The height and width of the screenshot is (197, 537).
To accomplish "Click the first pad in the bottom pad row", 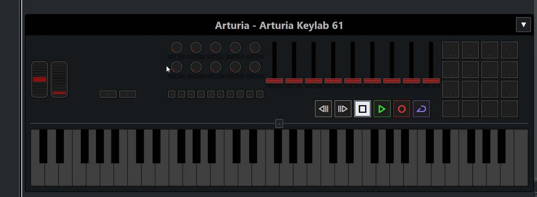I will 450,109.
